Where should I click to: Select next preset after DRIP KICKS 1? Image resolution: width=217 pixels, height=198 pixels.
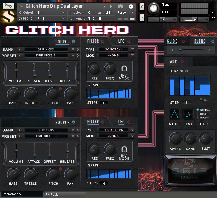[x=78, y=56]
